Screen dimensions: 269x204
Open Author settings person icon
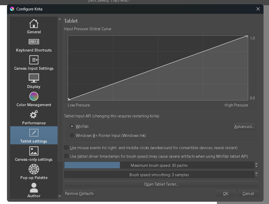(34, 188)
